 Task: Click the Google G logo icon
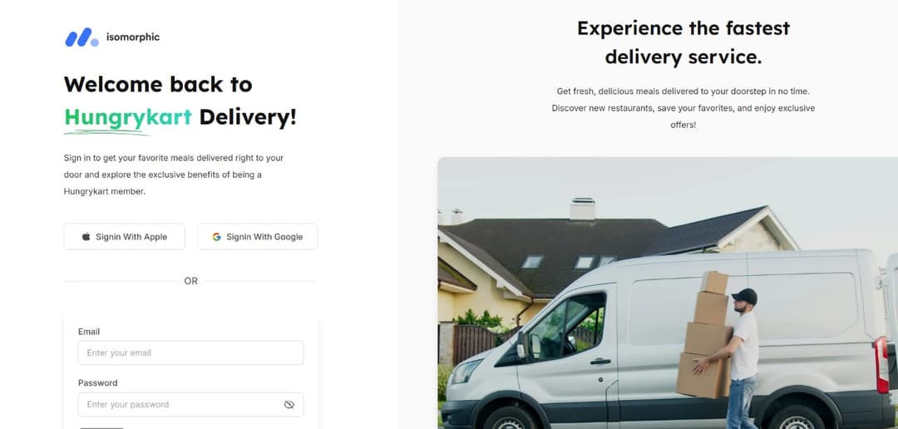tap(216, 237)
